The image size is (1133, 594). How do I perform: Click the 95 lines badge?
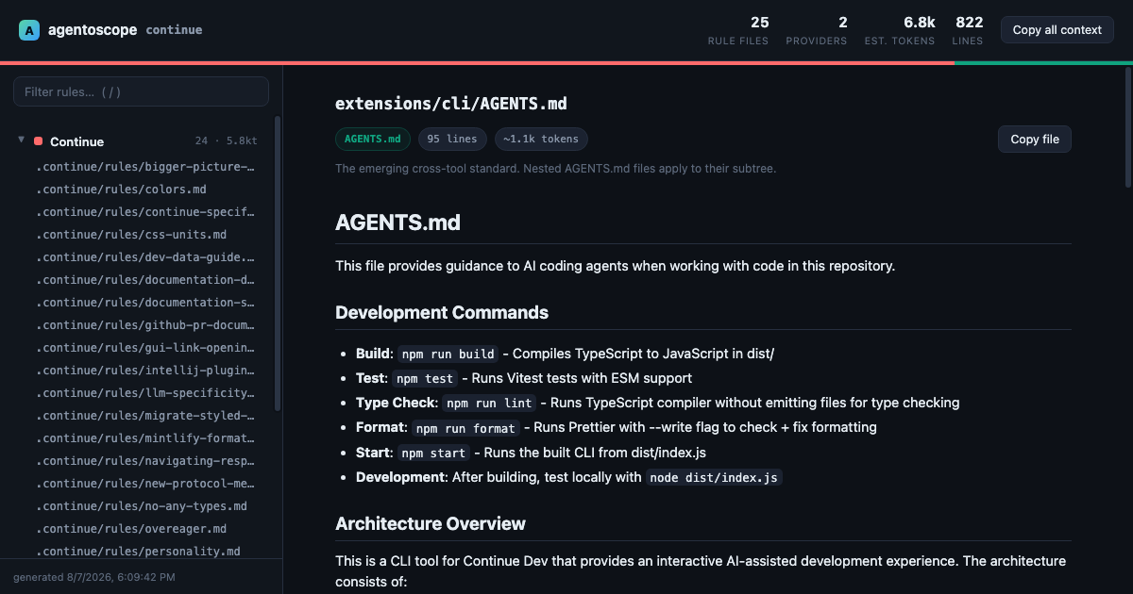[452, 140]
